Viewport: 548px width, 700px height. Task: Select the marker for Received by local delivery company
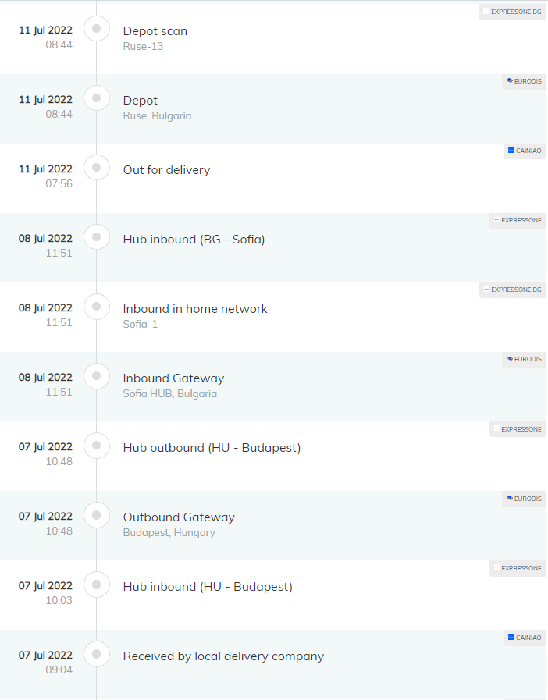pos(97,655)
